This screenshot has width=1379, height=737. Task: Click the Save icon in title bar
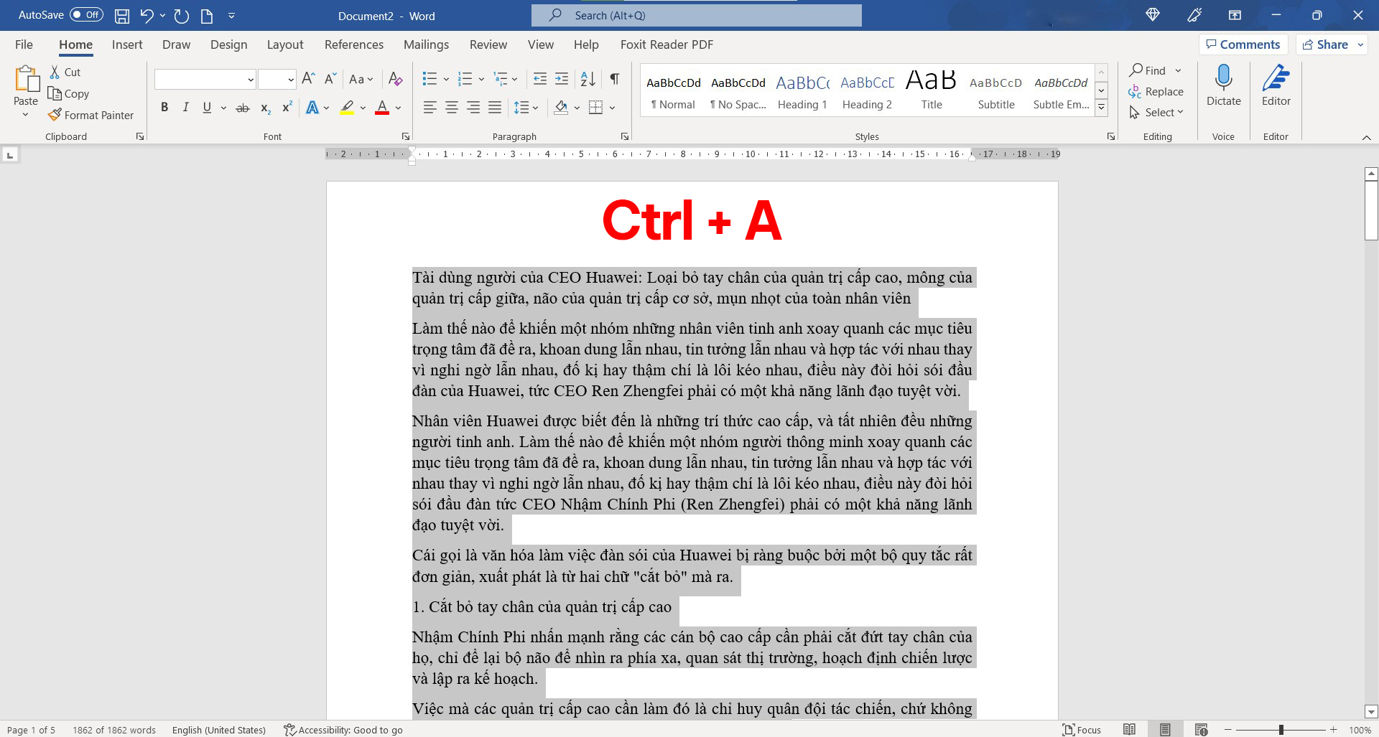coord(122,16)
